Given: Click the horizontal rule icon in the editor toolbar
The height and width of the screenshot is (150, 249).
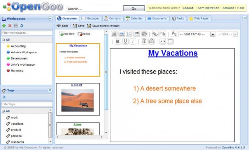Looking at the screenshot, I should [x=114, y=34].
